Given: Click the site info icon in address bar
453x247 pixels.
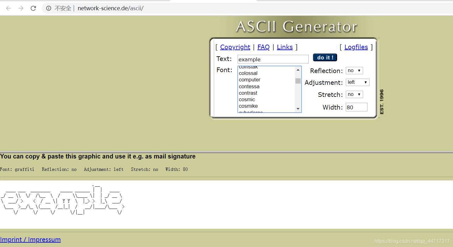Looking at the screenshot, I should point(49,8).
